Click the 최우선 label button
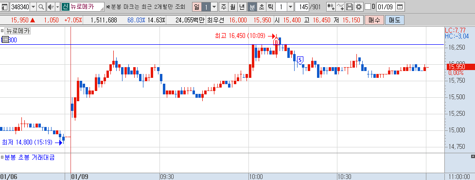Viewport: 475px width, 180px height. (216, 20)
